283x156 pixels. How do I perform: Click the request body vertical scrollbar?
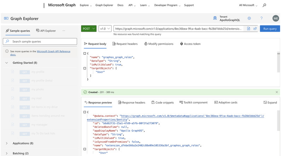click(x=278, y=62)
